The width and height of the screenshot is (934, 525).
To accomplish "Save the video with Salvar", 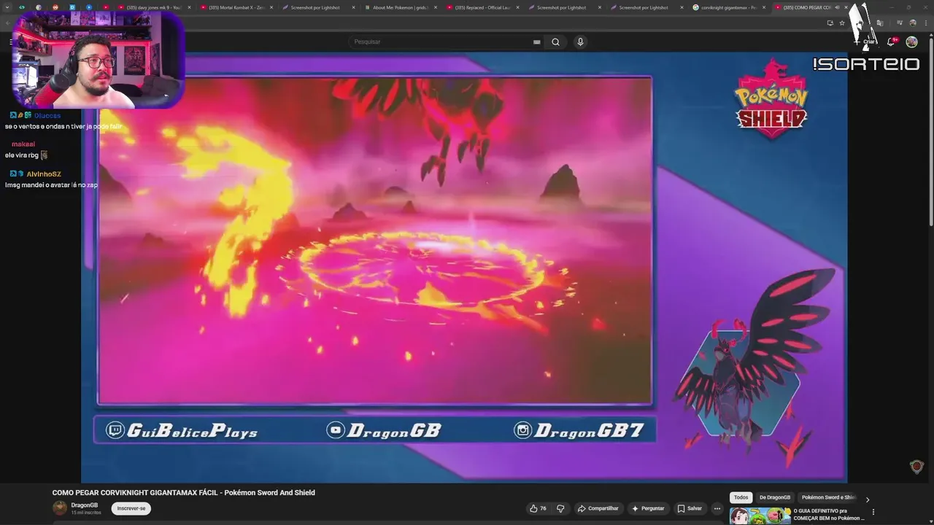I will [690, 508].
